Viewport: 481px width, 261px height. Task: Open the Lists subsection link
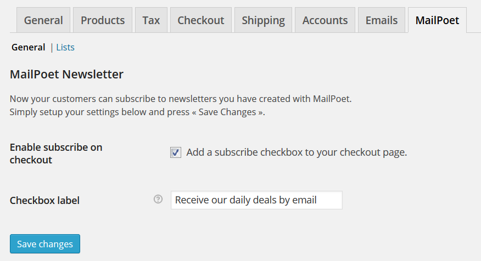(65, 47)
